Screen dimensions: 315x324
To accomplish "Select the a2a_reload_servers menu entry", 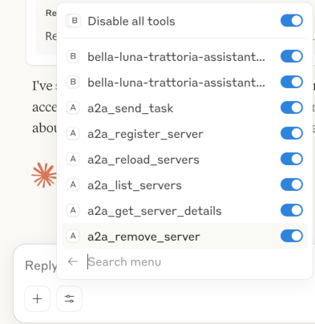I will (184, 159).
